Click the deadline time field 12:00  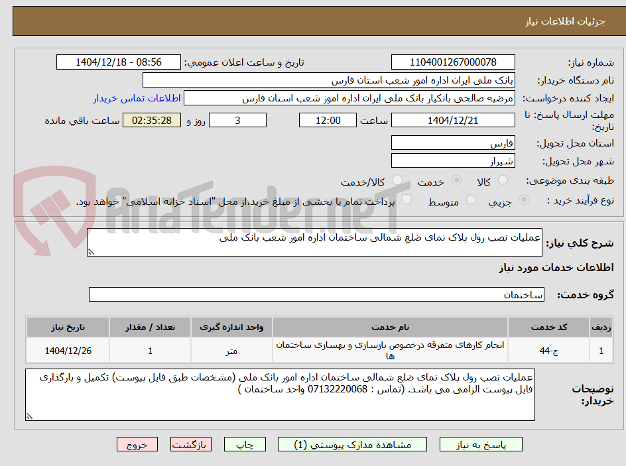(328, 120)
